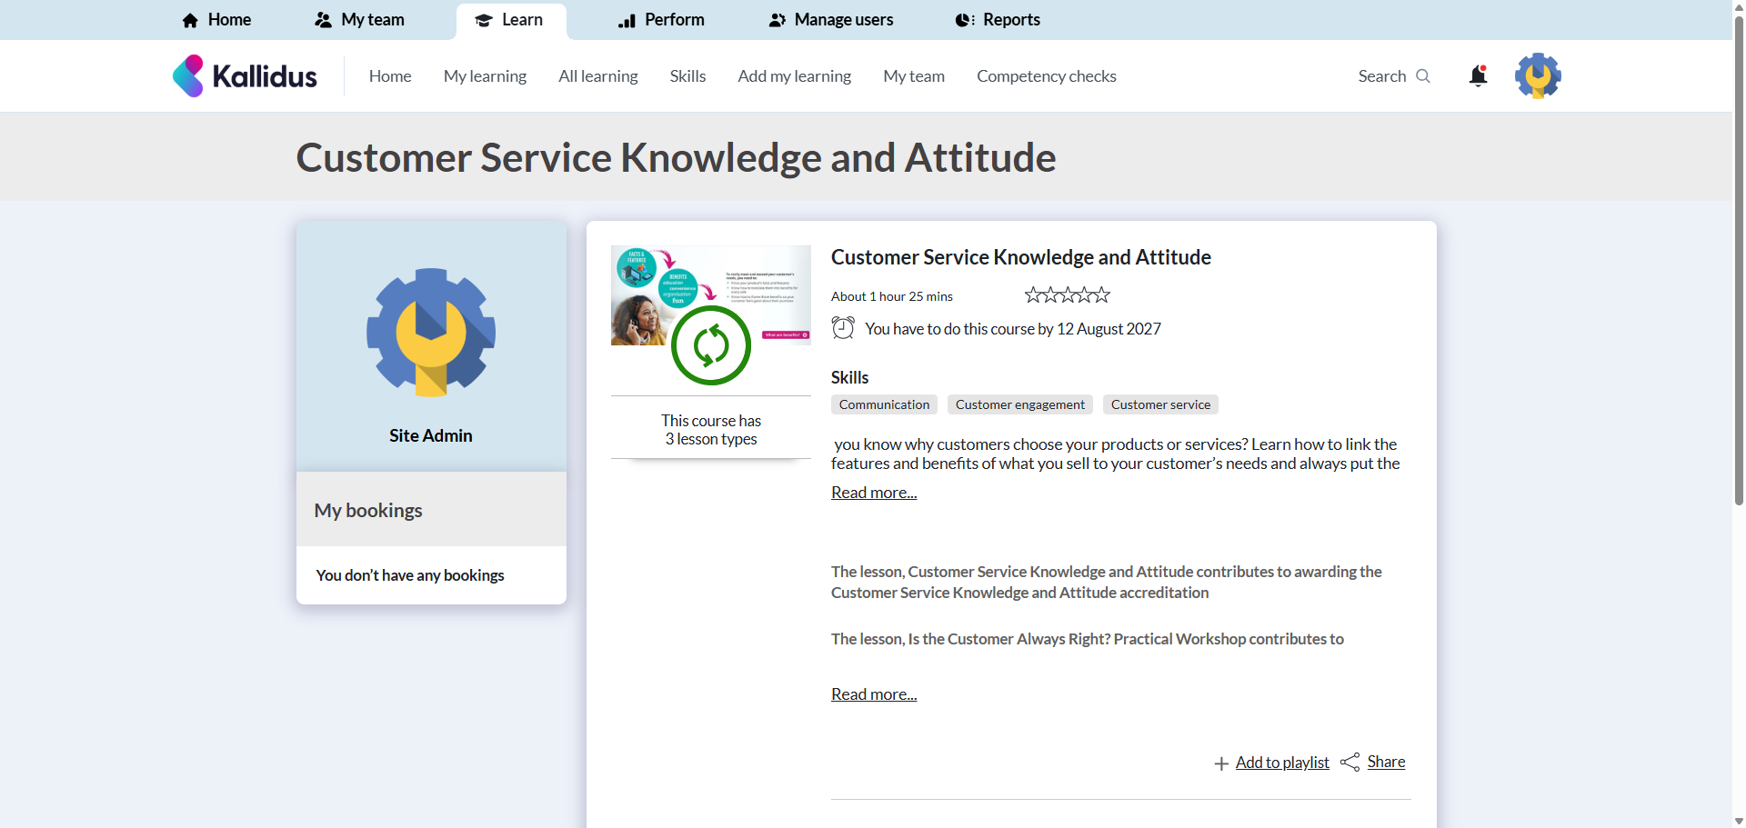Click the green refresh course icon
This screenshot has width=1746, height=828.
click(711, 345)
